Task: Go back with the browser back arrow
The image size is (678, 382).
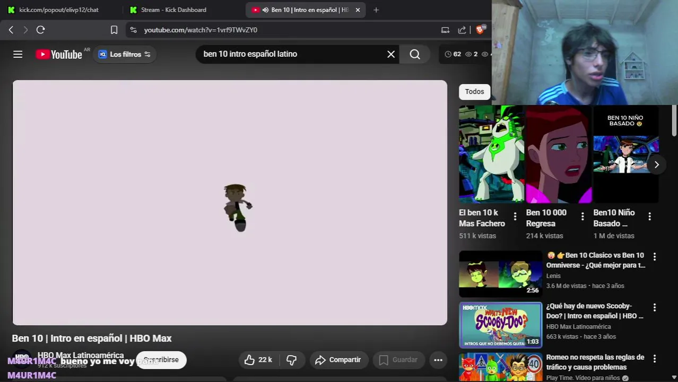Action: click(x=11, y=30)
